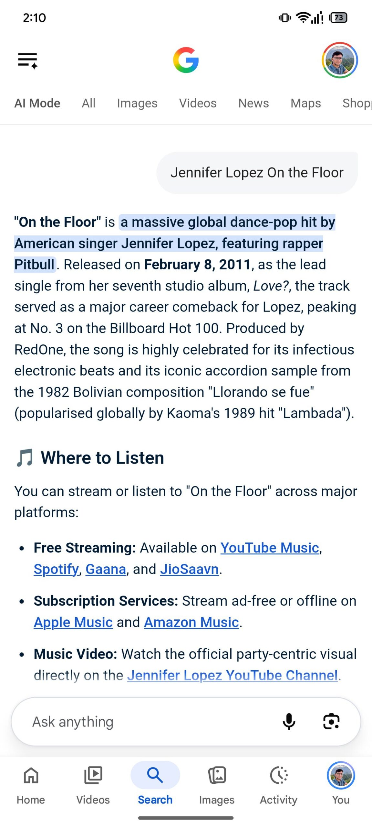The height and width of the screenshot is (828, 372).
Task: Open the account profile picture at top
Action: [x=340, y=60]
